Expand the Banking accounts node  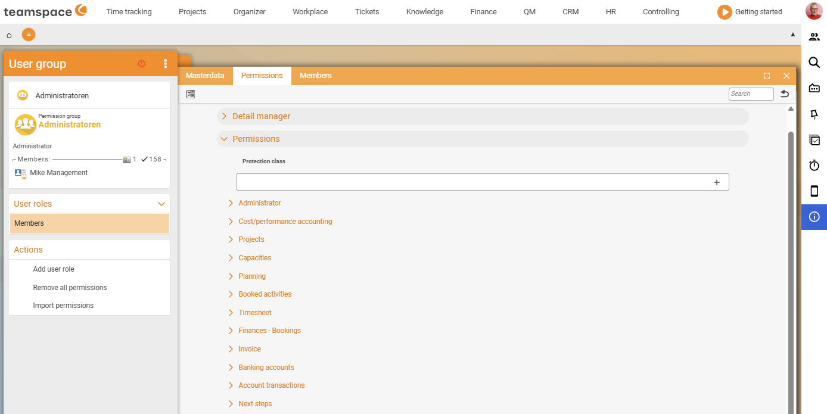(231, 368)
